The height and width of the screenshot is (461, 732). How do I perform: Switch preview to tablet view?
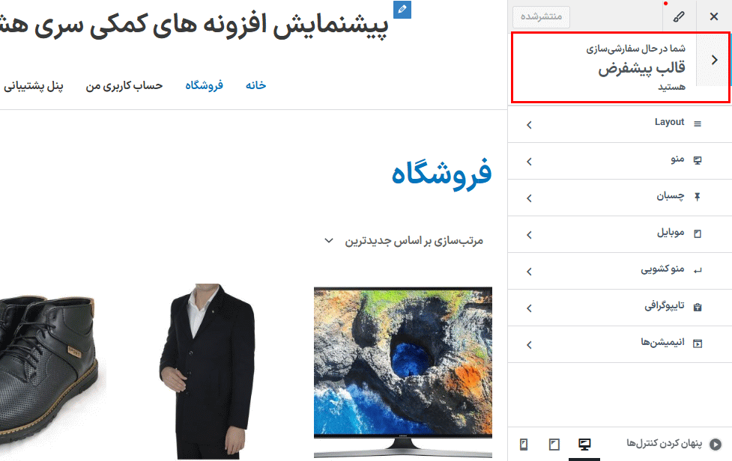coord(554,445)
